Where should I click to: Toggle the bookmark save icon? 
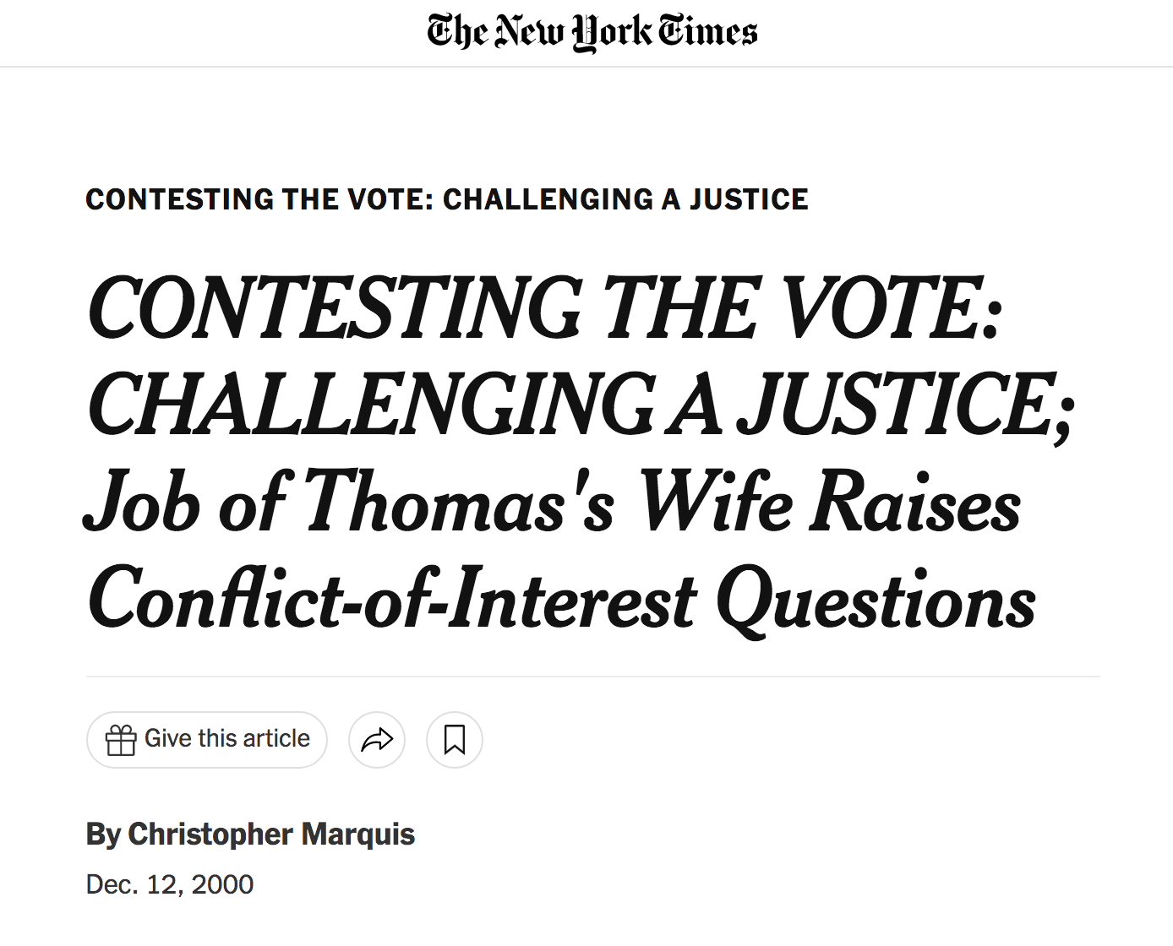[455, 740]
